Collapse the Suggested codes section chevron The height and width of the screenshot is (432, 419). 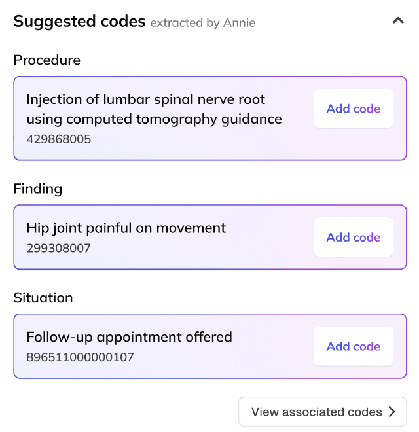397,21
